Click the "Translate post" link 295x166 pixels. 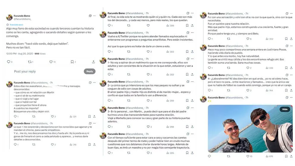15,25
